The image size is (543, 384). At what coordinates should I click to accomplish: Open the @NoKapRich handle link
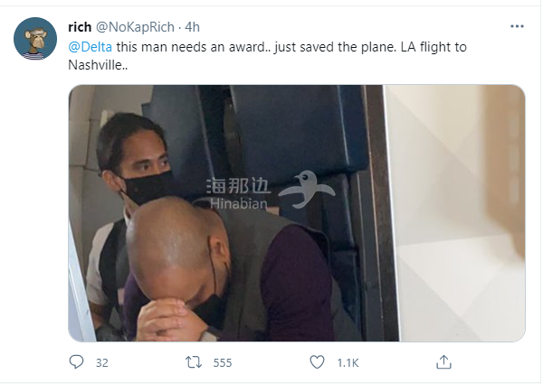coord(135,27)
